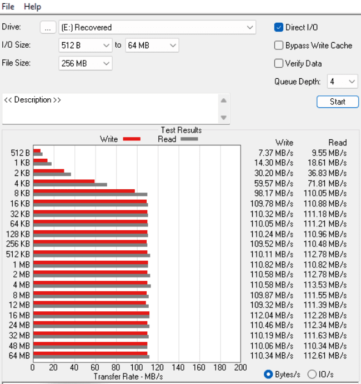This screenshot has width=361, height=384.
Task: Click the description scrollbar up arrow
Action: (223, 100)
